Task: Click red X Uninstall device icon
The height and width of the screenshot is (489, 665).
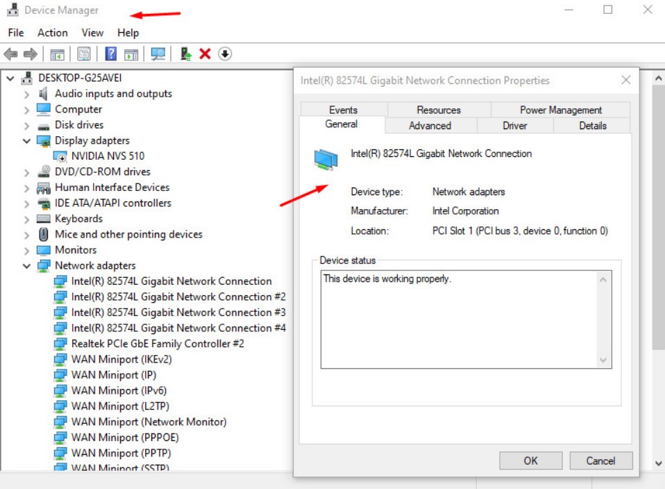Action: click(x=205, y=54)
